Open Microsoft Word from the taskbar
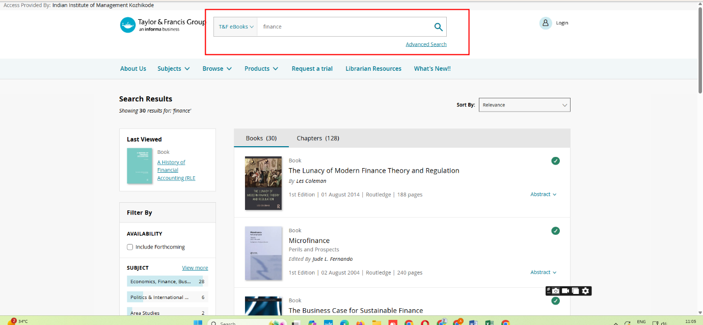 (472, 322)
